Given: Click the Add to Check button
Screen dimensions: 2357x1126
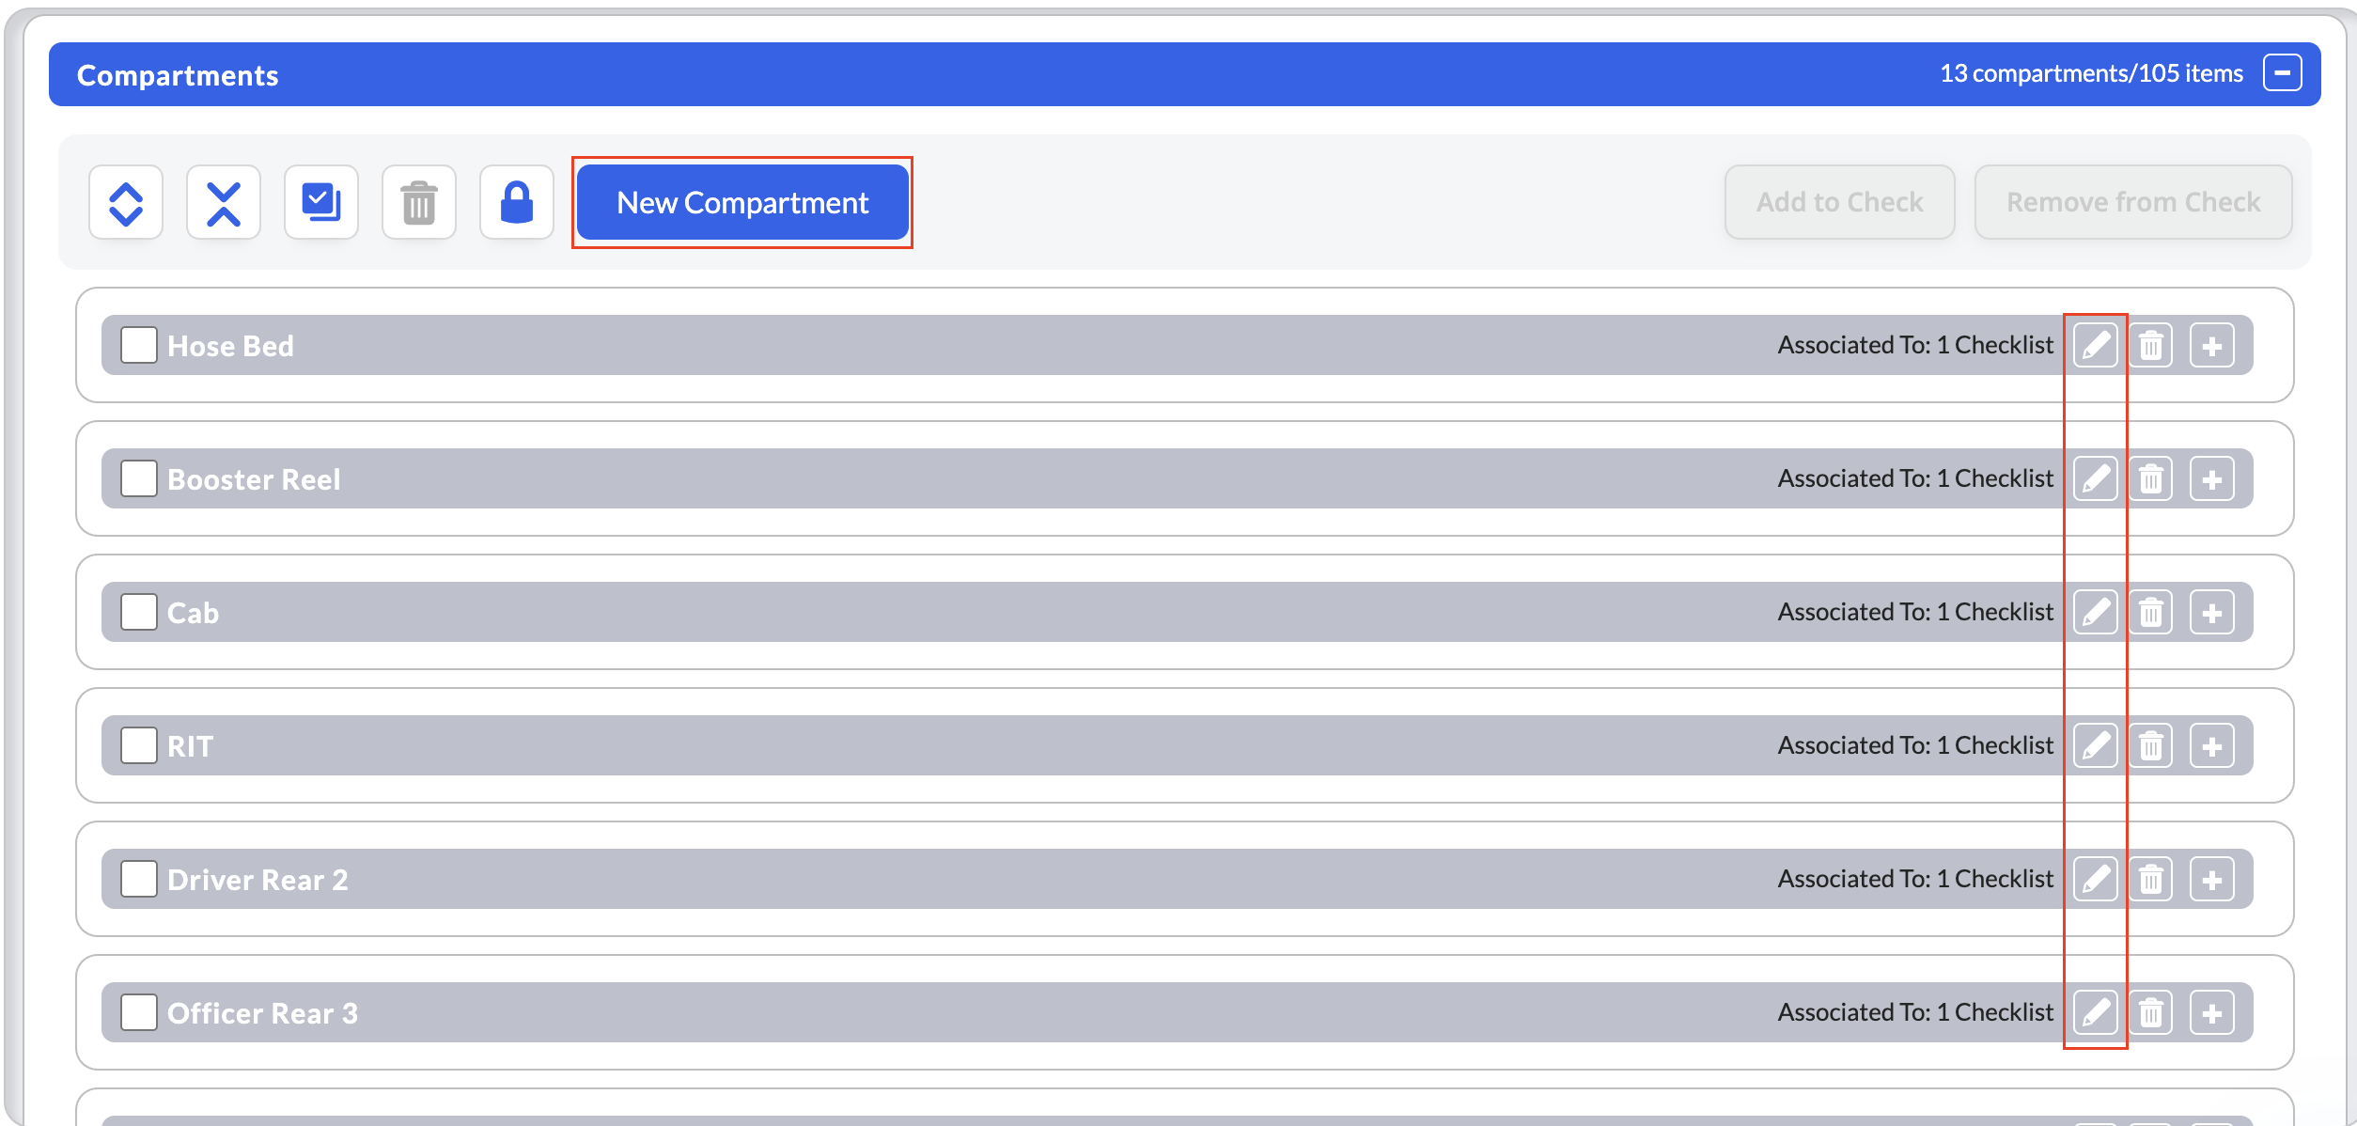Looking at the screenshot, I should point(1840,203).
